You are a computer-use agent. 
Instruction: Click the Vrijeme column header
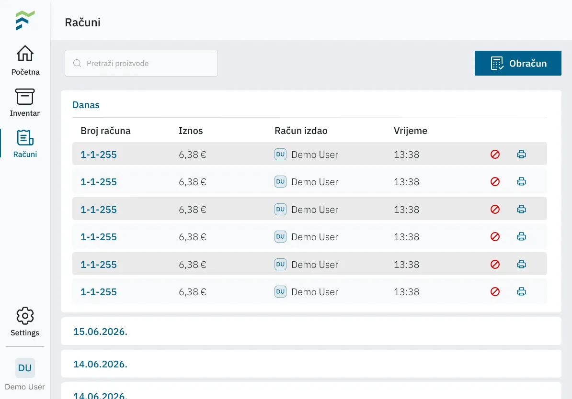[x=411, y=131]
